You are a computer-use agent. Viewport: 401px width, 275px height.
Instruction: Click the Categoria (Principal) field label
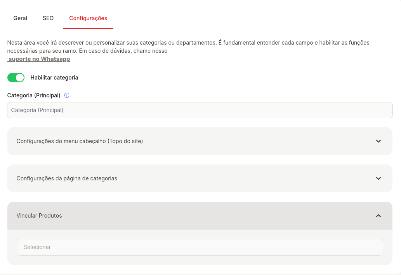34,95
